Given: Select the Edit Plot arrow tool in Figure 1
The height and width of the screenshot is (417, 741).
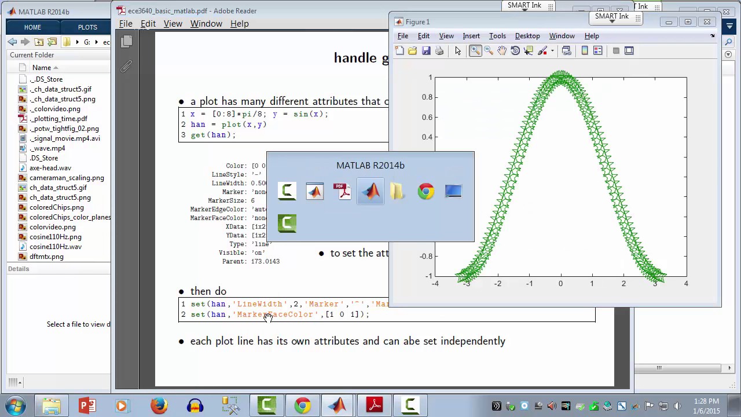Looking at the screenshot, I should tap(458, 51).
